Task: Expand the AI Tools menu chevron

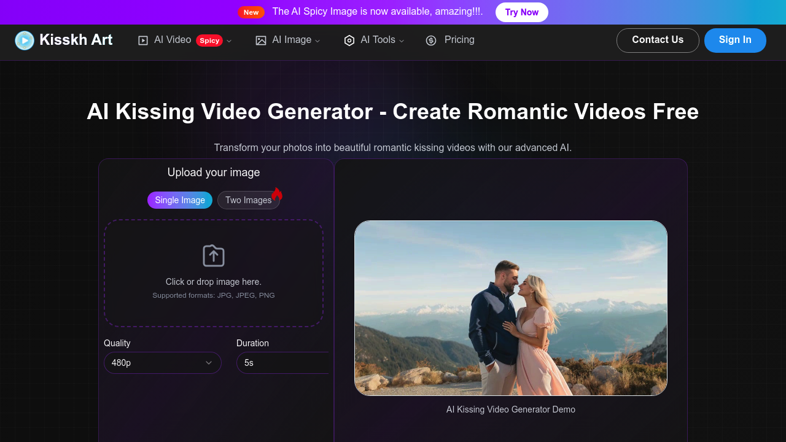Action: point(402,41)
